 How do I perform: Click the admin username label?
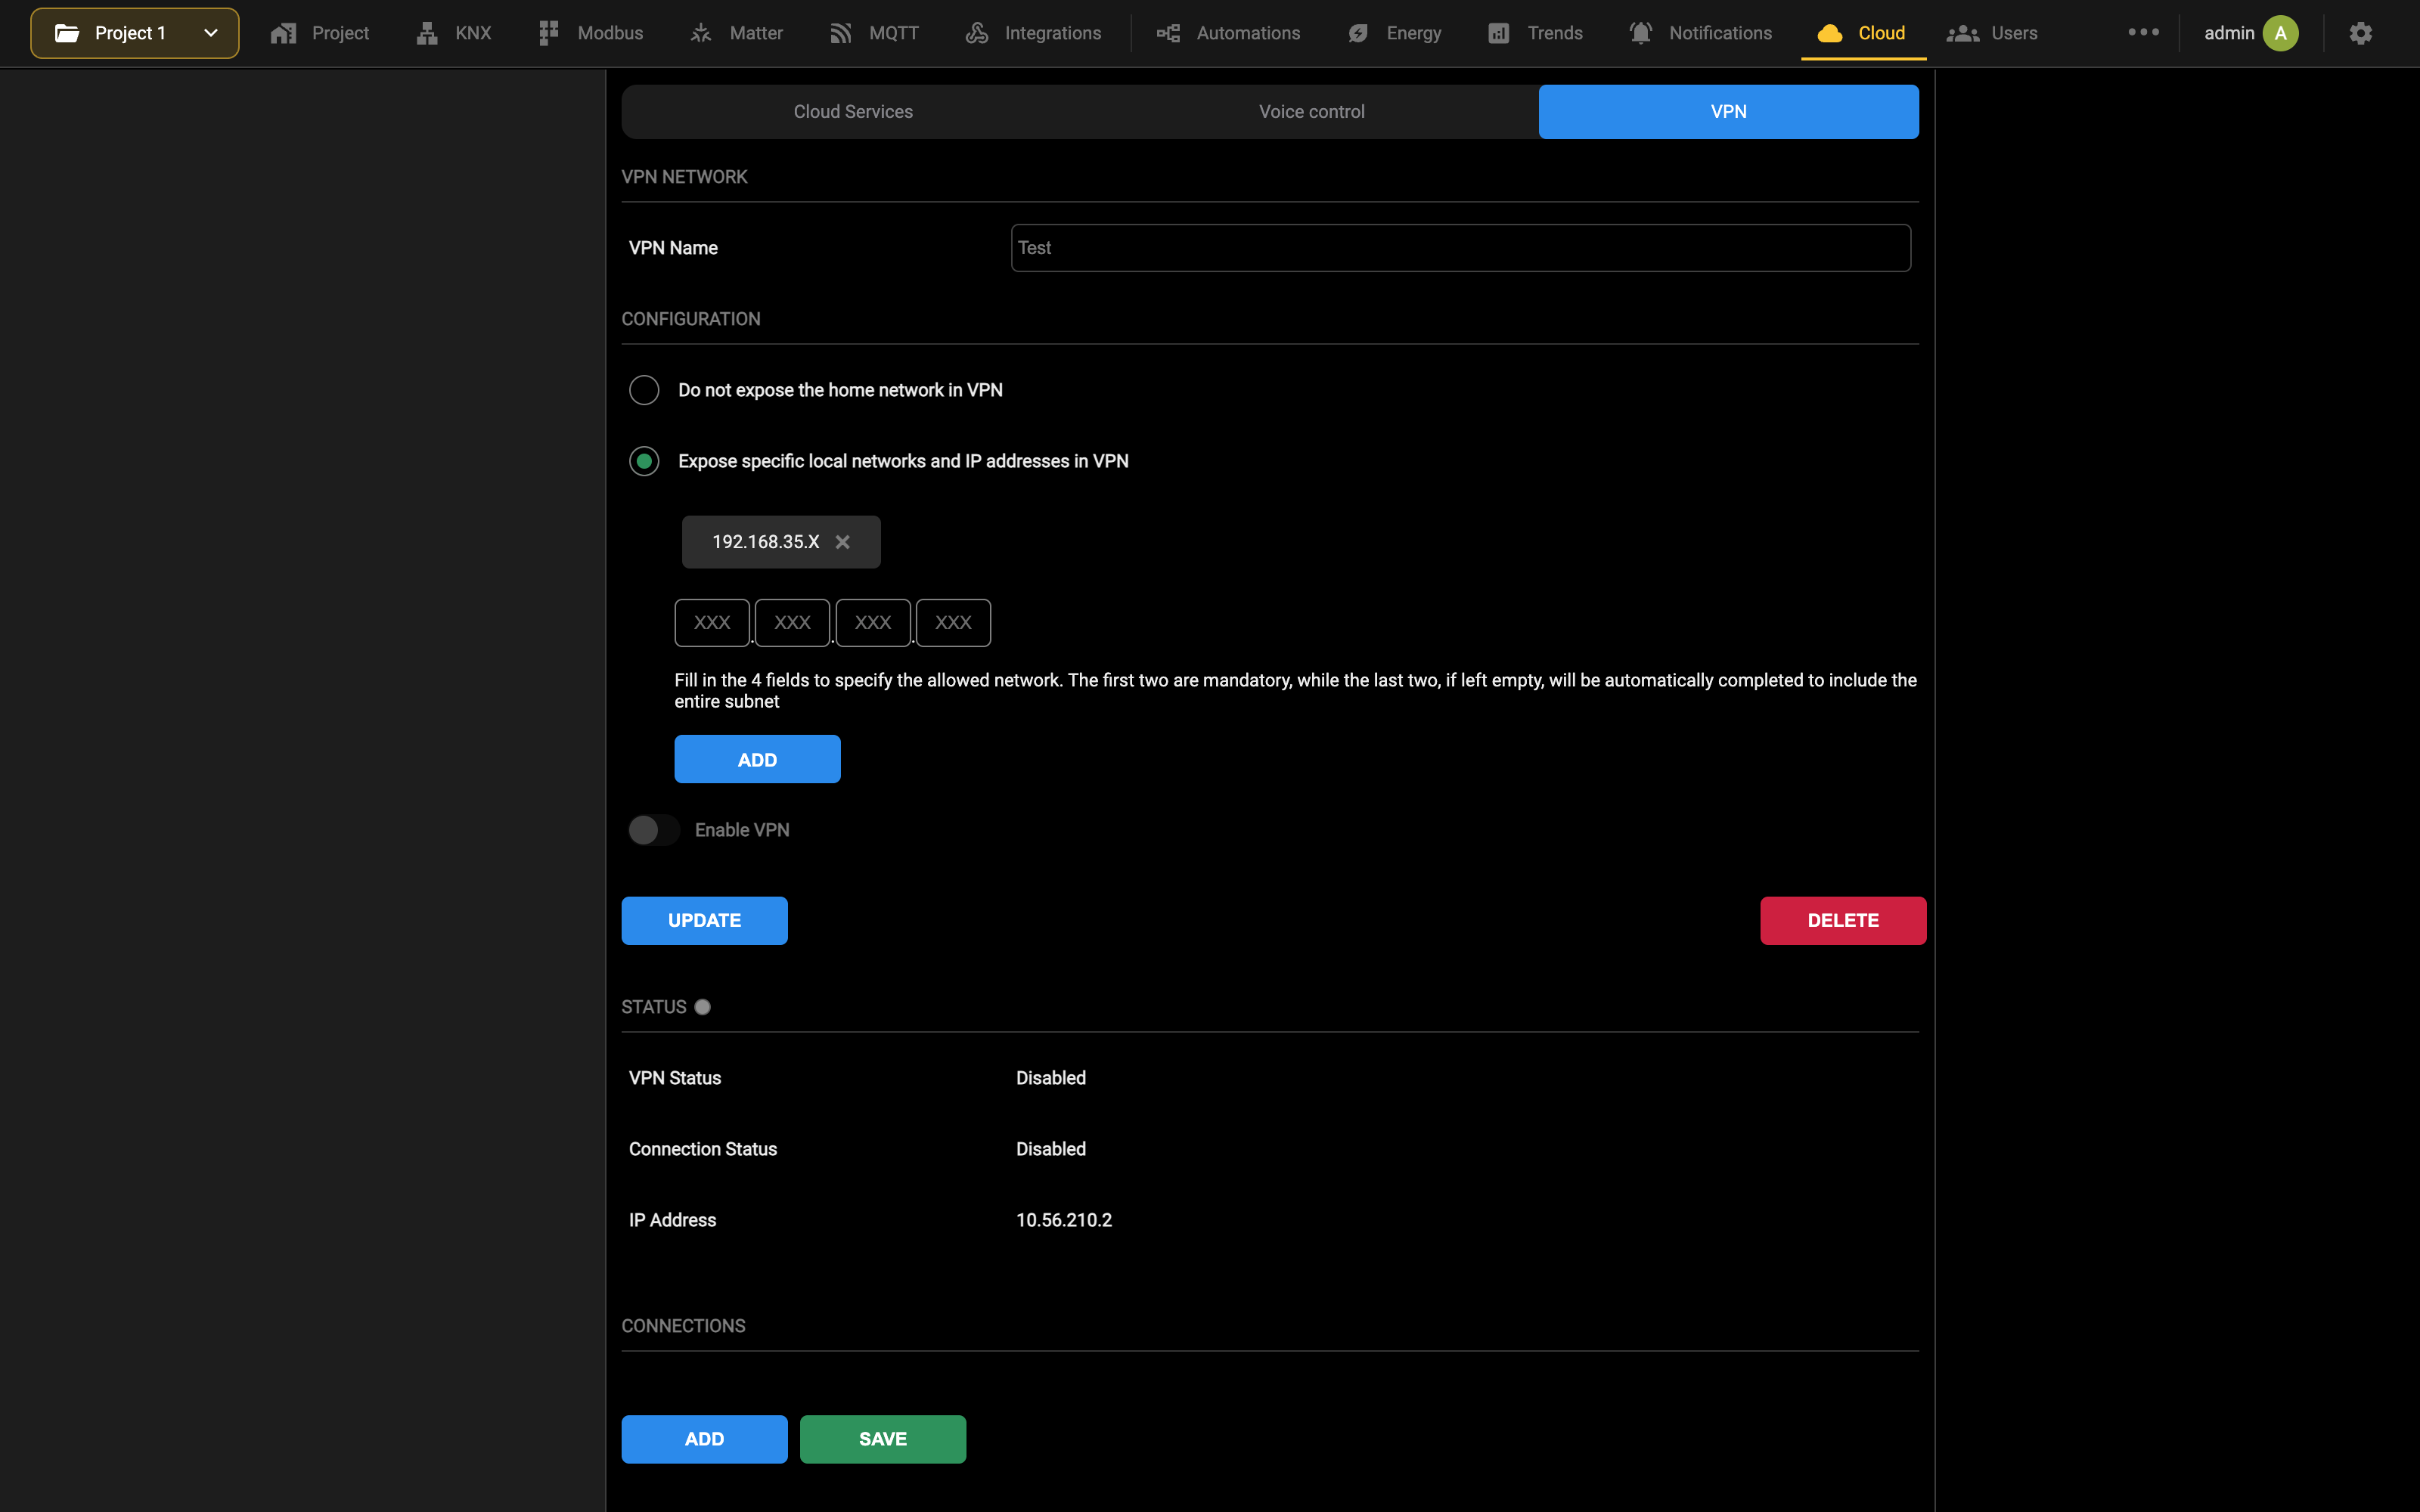pos(2229,33)
